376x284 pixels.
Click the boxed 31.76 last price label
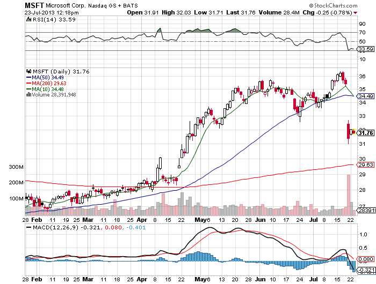(x=366, y=133)
